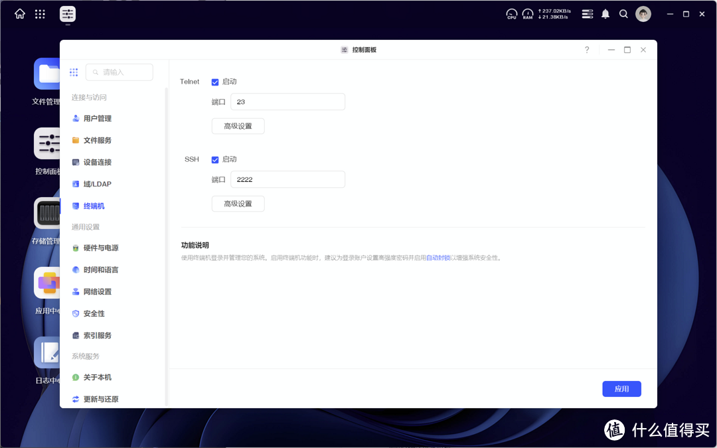Click the home icon in the taskbar

point(19,13)
